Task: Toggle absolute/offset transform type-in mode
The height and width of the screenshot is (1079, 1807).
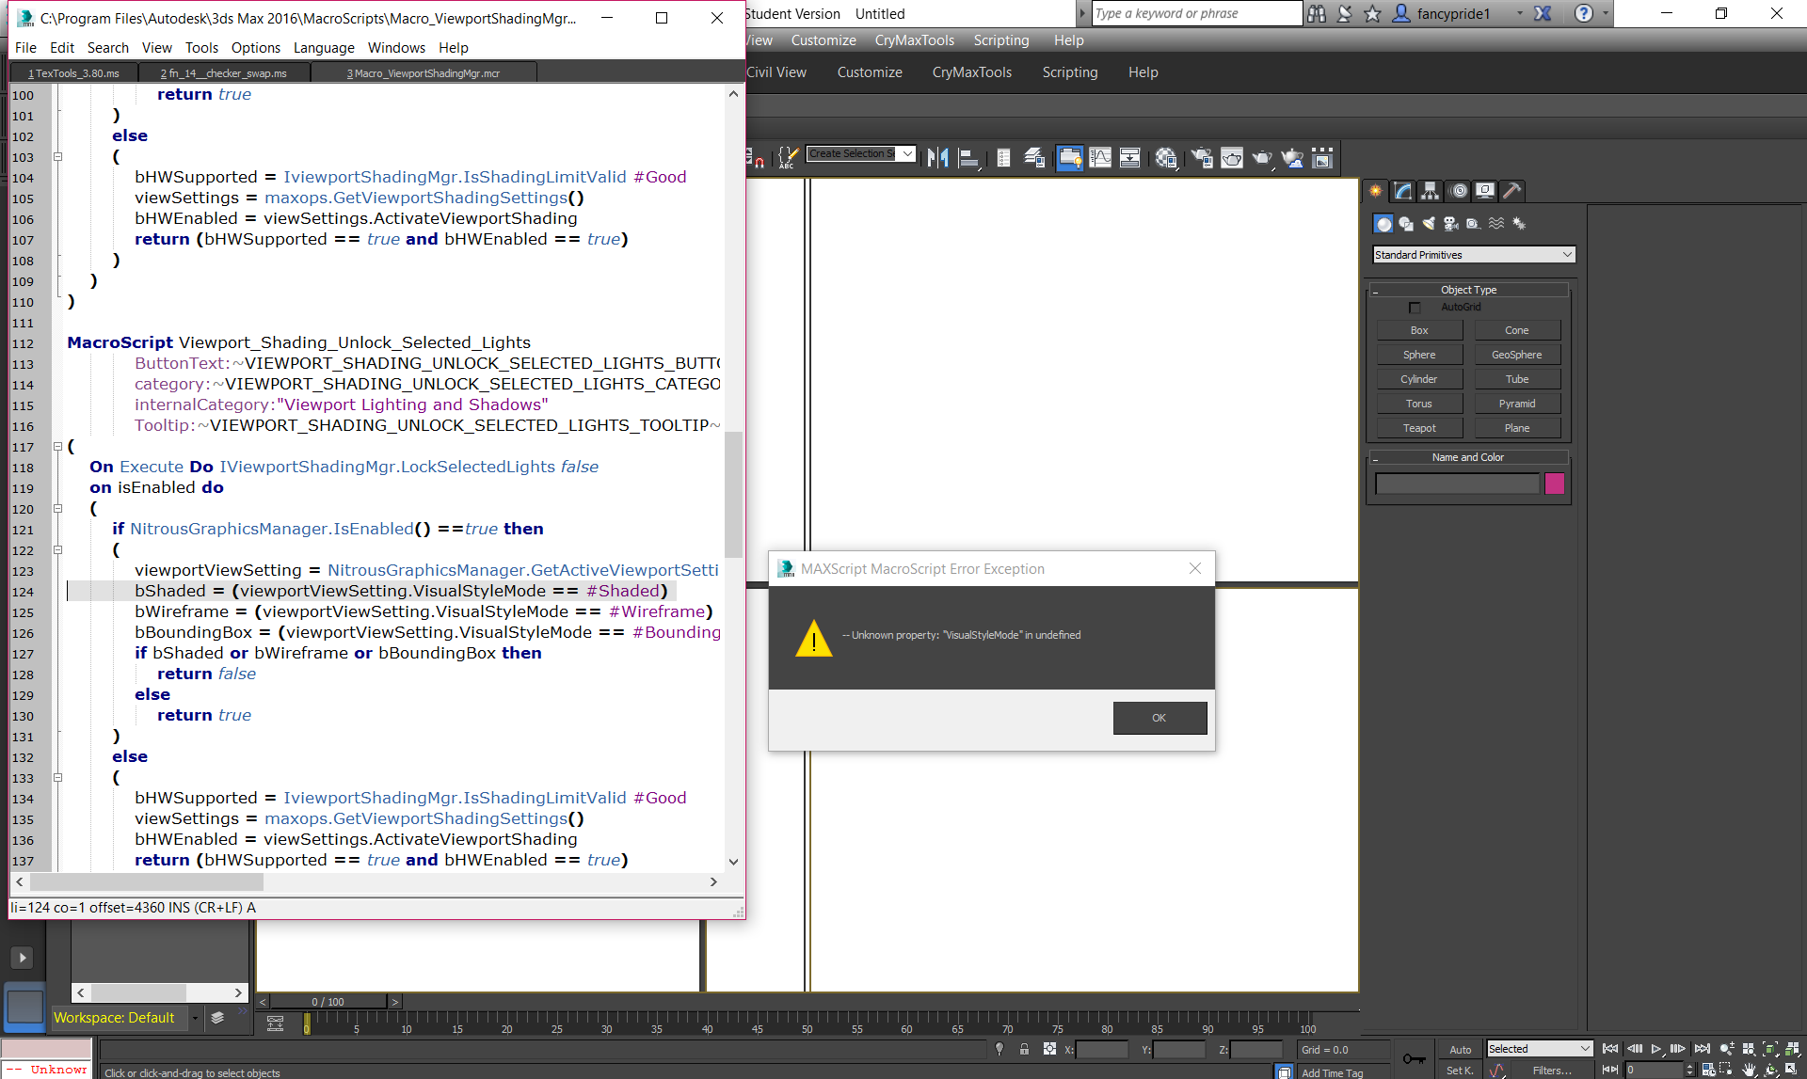Action: 1049,1049
